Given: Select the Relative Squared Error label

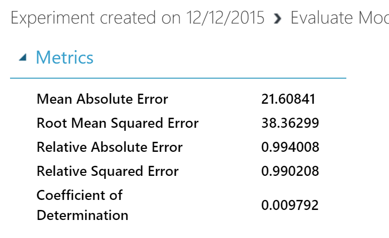Looking at the screenshot, I should pyautogui.click(x=108, y=171).
